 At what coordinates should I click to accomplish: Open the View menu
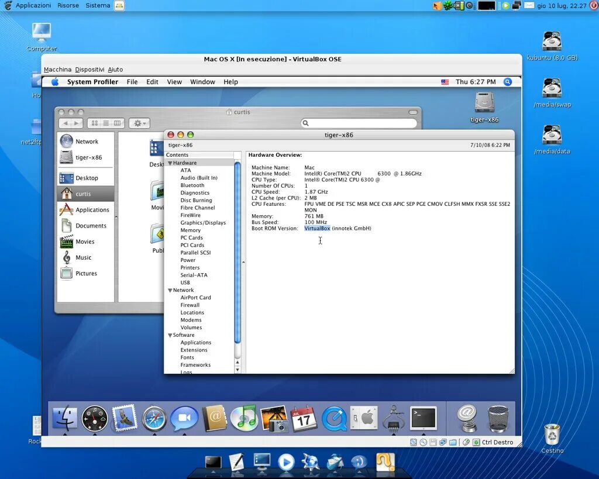coord(174,82)
